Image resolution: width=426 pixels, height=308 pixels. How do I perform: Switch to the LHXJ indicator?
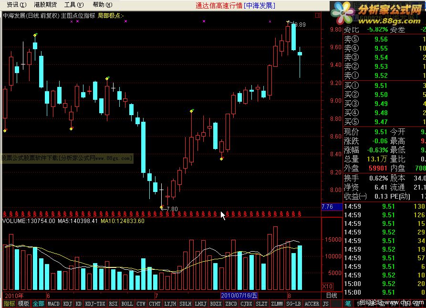click(x=201, y=304)
